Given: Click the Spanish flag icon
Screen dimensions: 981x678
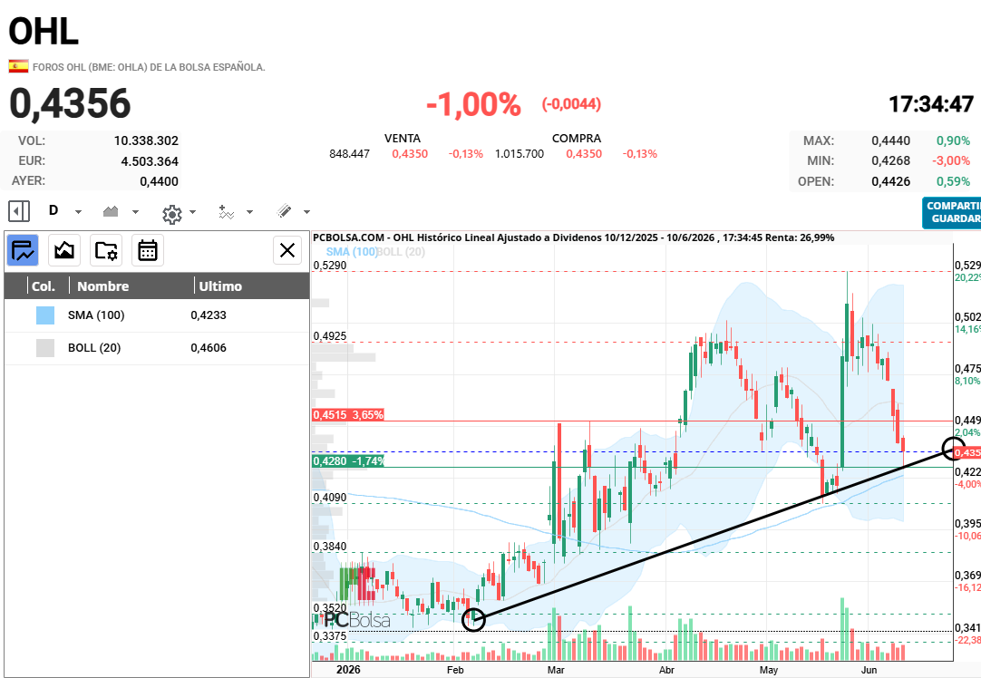Looking at the screenshot, I should click(x=18, y=65).
